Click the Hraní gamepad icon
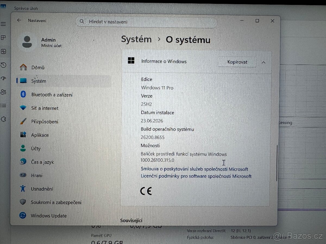The height and width of the screenshot is (244, 326). [23, 175]
